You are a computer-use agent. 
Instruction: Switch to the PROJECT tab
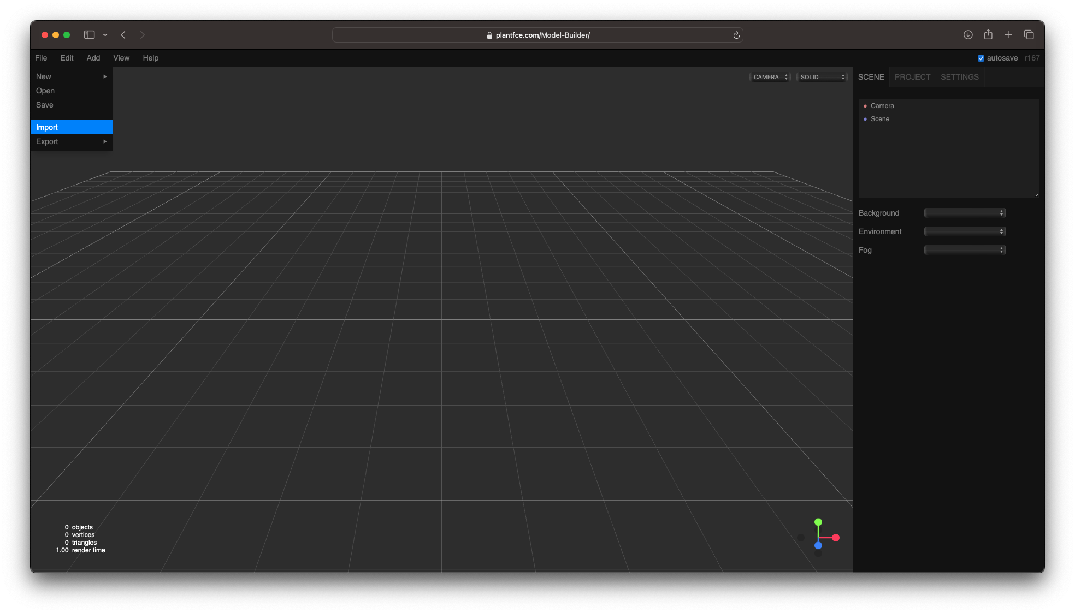(911, 77)
